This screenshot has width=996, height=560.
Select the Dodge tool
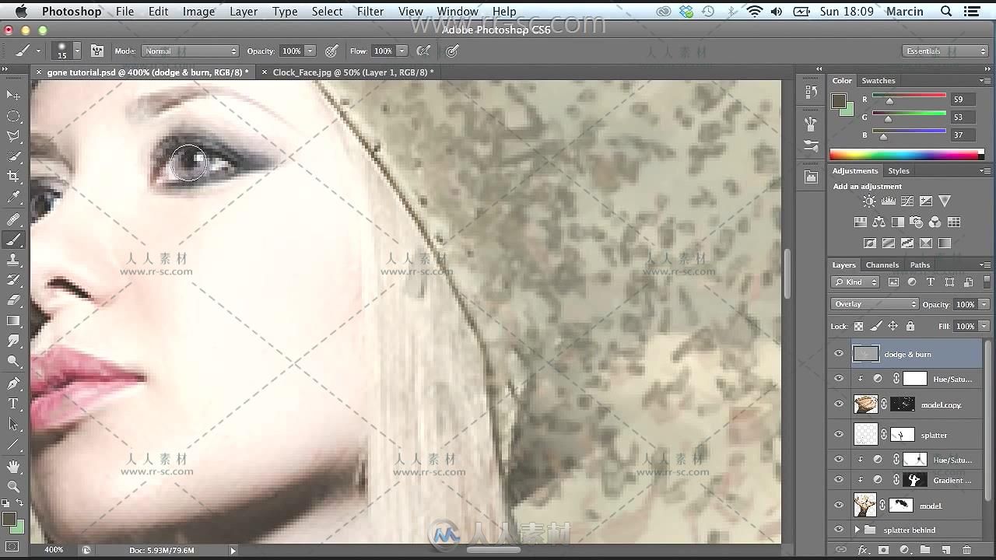click(x=13, y=361)
